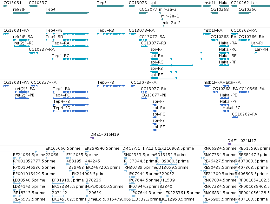The image size is (270, 204).
Task: Click spi-RF transcript label
Action: click(x=156, y=49)
